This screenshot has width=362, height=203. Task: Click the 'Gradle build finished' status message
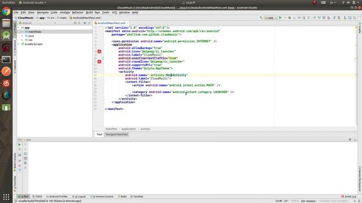50,201
